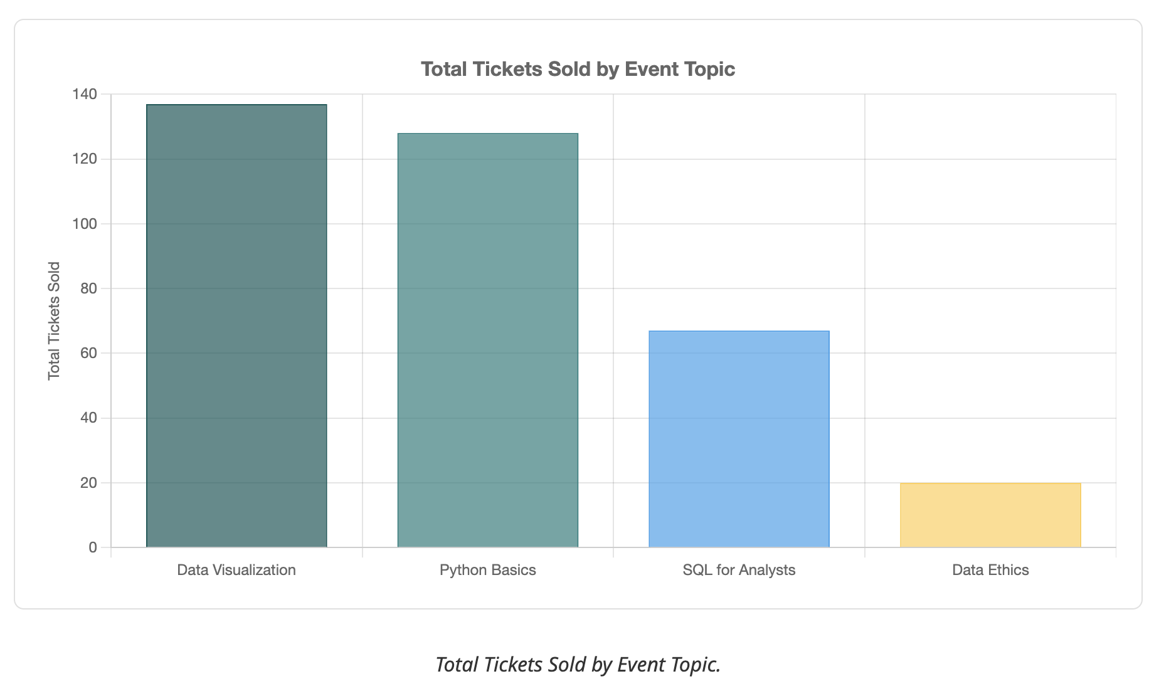Click the 100 y-axis tick label

(x=85, y=224)
